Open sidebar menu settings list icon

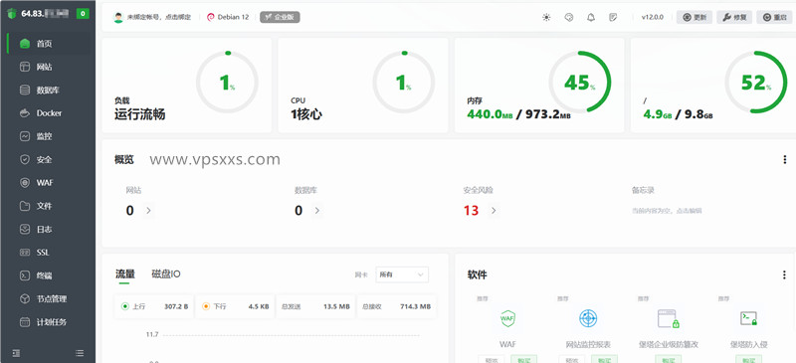click(80, 353)
